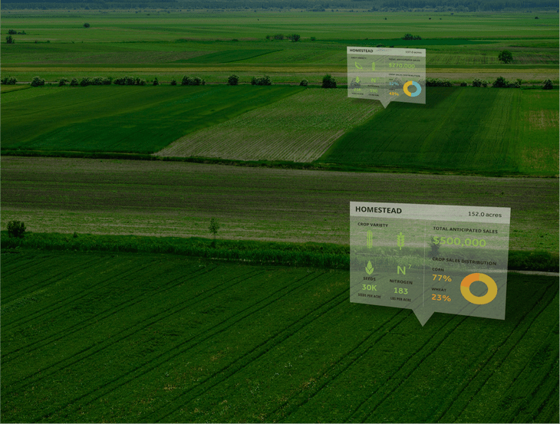Select the wheat stalk icon under Crop Variety
The width and height of the screenshot is (560, 424).
tap(400, 241)
